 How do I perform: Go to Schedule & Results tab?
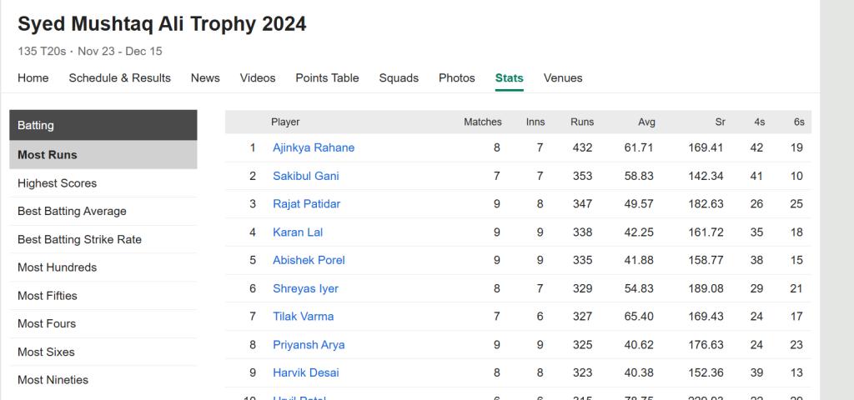coord(120,77)
